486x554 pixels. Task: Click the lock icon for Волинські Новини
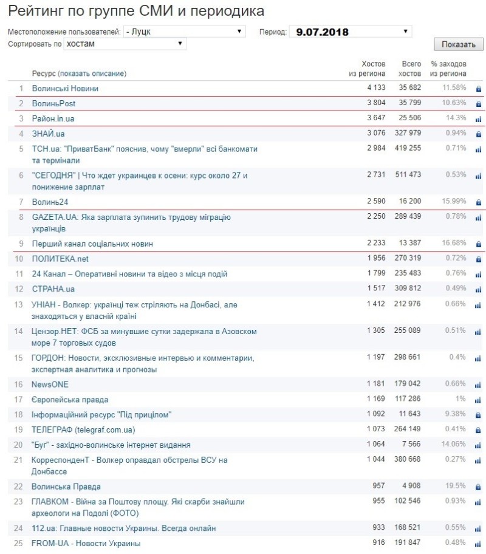478,89
